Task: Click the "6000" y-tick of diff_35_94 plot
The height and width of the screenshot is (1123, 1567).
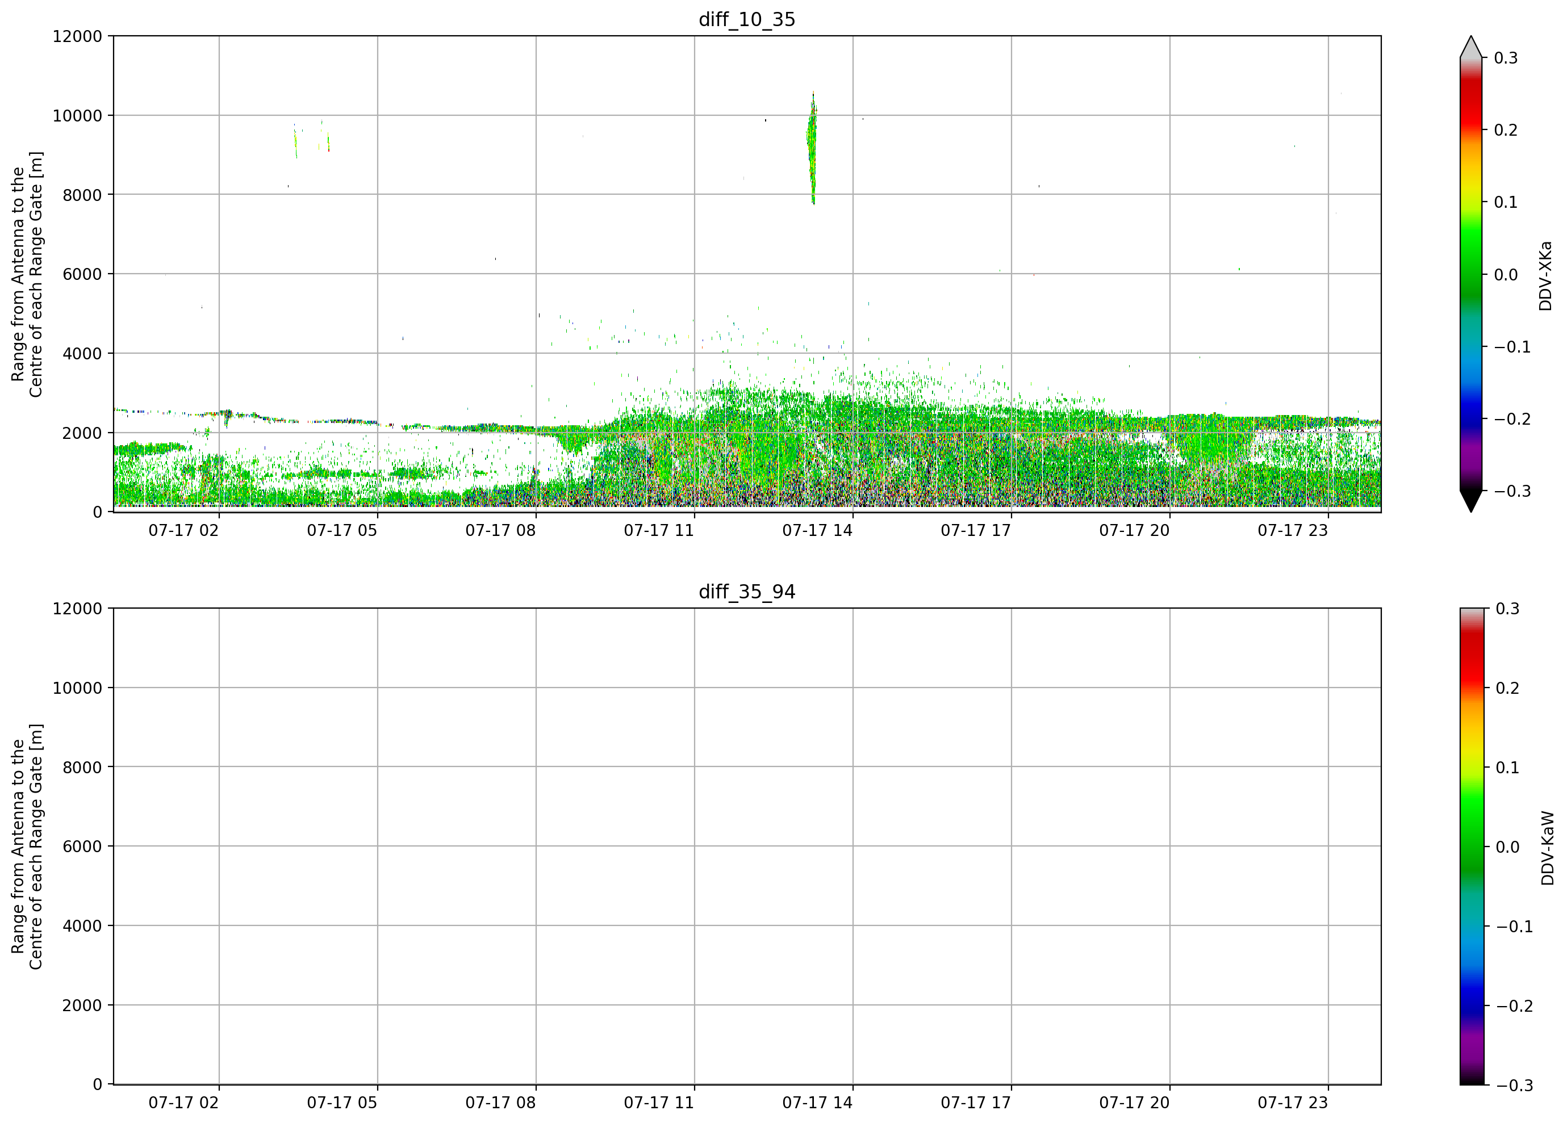Action: (82, 847)
